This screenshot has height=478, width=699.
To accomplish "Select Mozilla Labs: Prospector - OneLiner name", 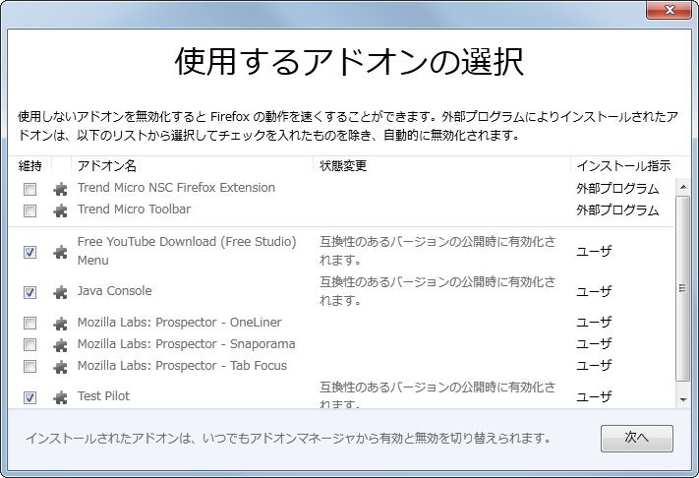I will click(x=179, y=322).
